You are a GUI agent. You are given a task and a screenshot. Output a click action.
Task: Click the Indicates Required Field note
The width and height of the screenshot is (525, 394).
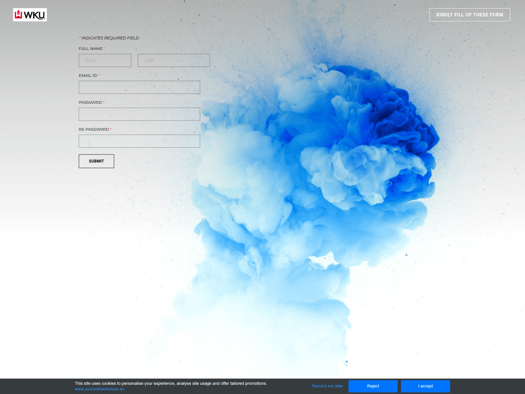[x=109, y=38]
